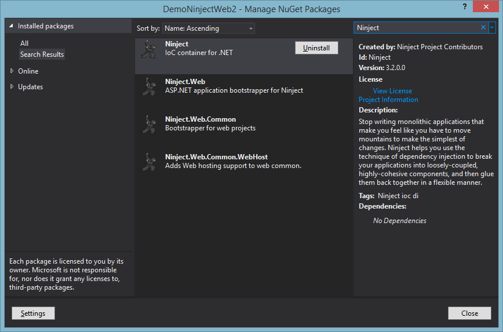Click the Installed packages header label
Screen dimensions: 503x332
pyautogui.click(x=46, y=26)
